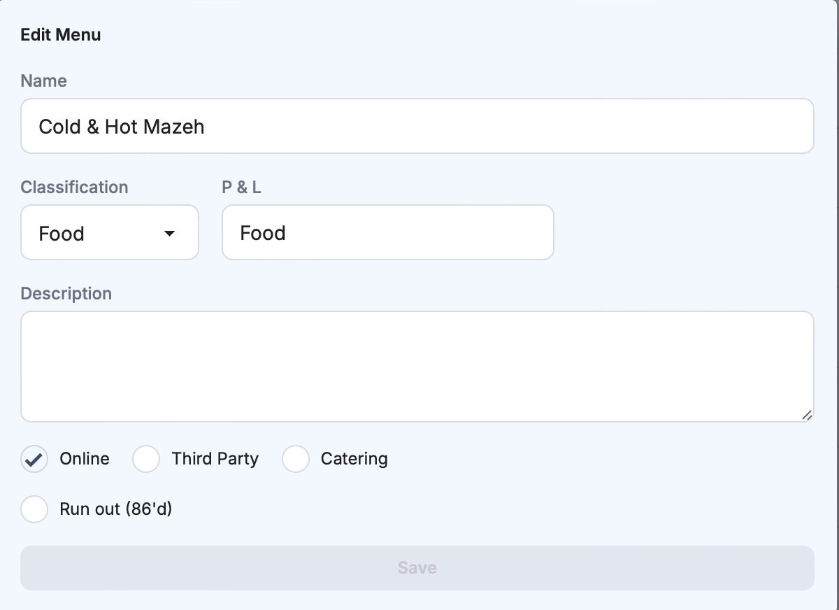This screenshot has width=839, height=610.
Task: Click the Classification dropdown arrow icon
Action: coord(169,234)
